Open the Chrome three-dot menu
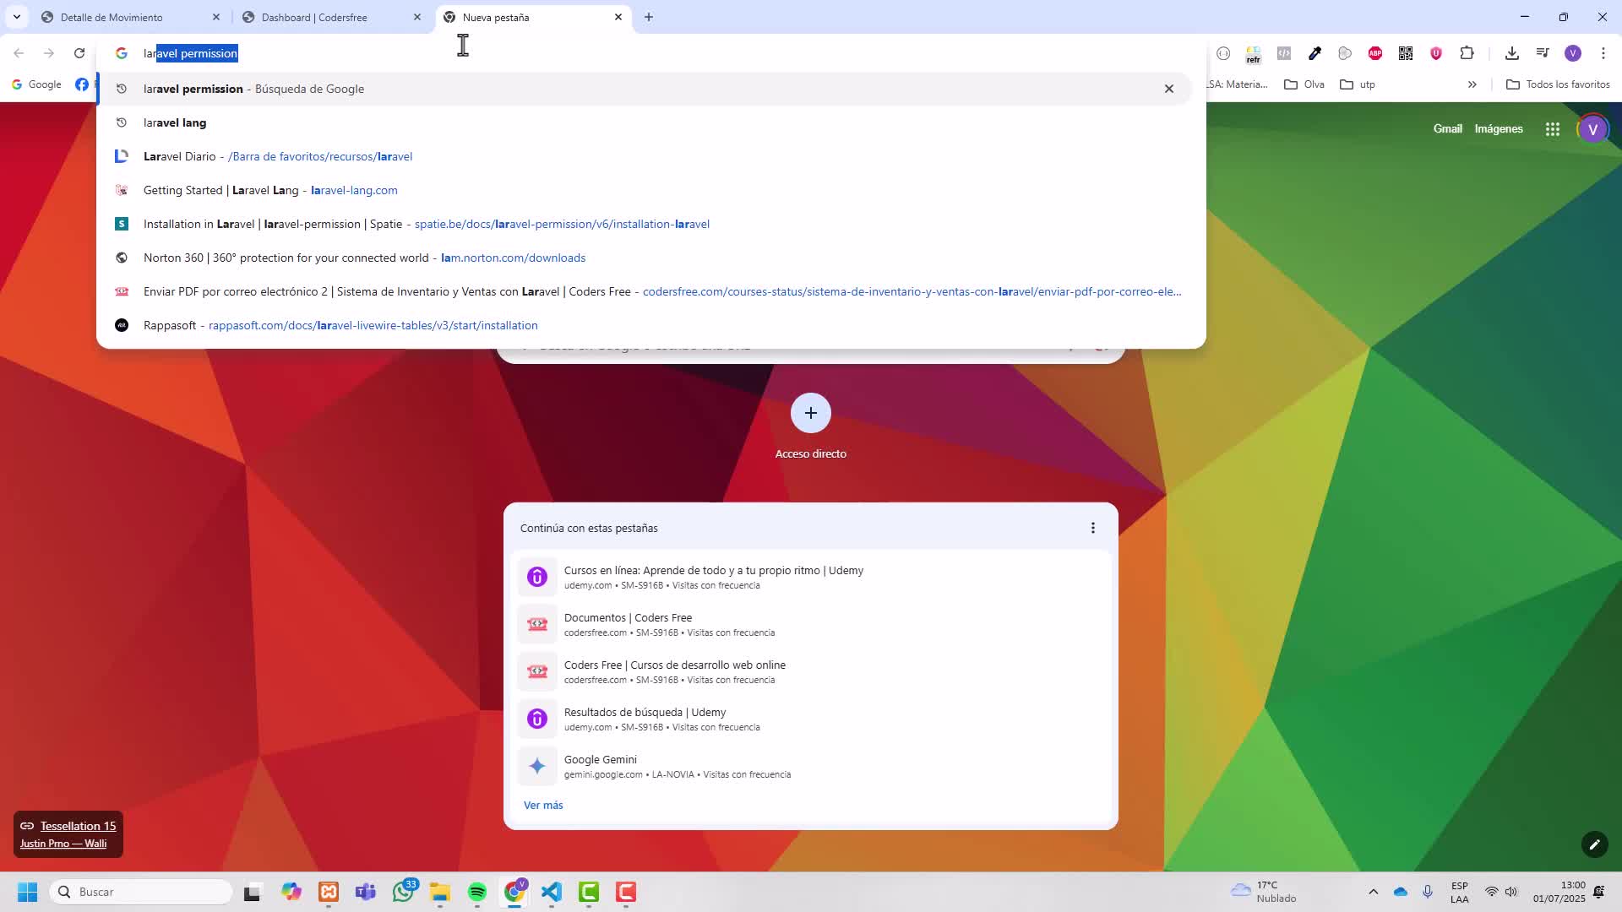The image size is (1622, 912). pyautogui.click(x=1603, y=53)
